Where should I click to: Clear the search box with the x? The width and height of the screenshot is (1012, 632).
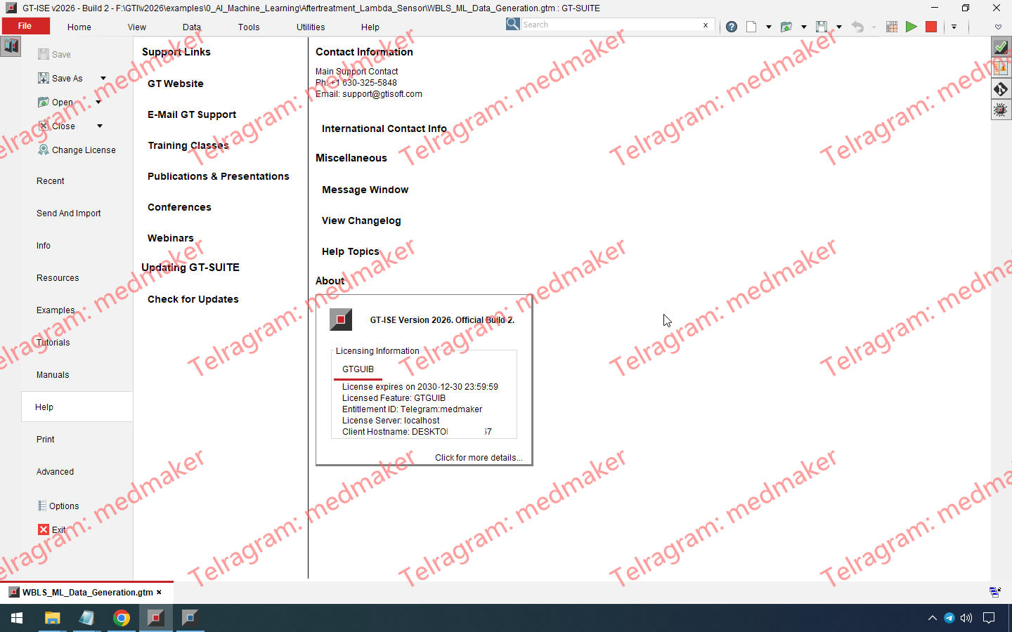(706, 25)
